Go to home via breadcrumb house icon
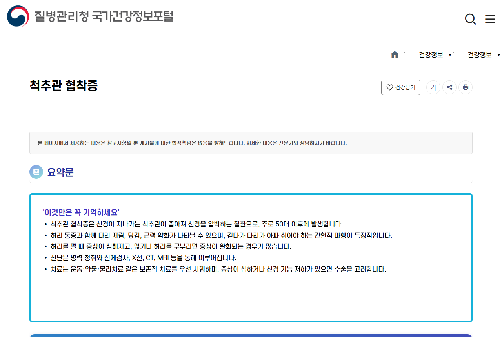Image resolution: width=502 pixels, height=337 pixels. (395, 55)
